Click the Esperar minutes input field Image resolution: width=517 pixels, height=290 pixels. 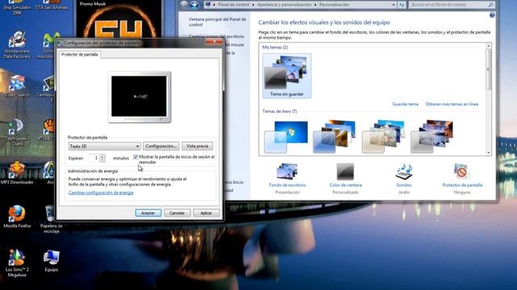(x=94, y=158)
